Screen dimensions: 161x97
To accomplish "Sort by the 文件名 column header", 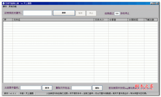I will pos(53,20).
